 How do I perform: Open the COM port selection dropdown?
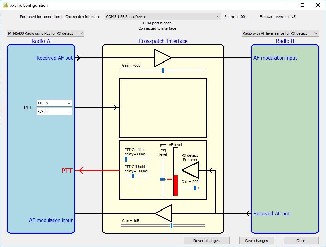[x=163, y=17]
